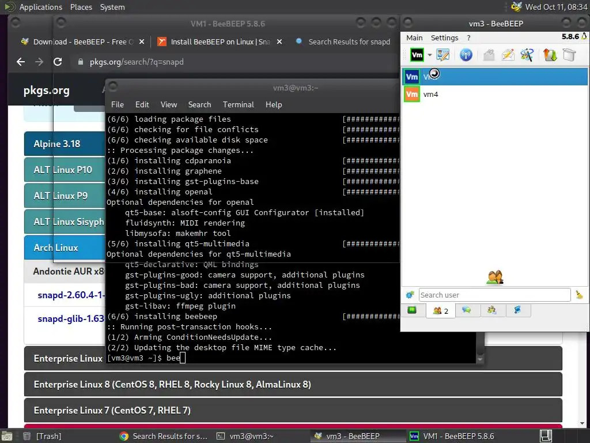
Task: Click the padlock site info icon
Action: (80, 62)
